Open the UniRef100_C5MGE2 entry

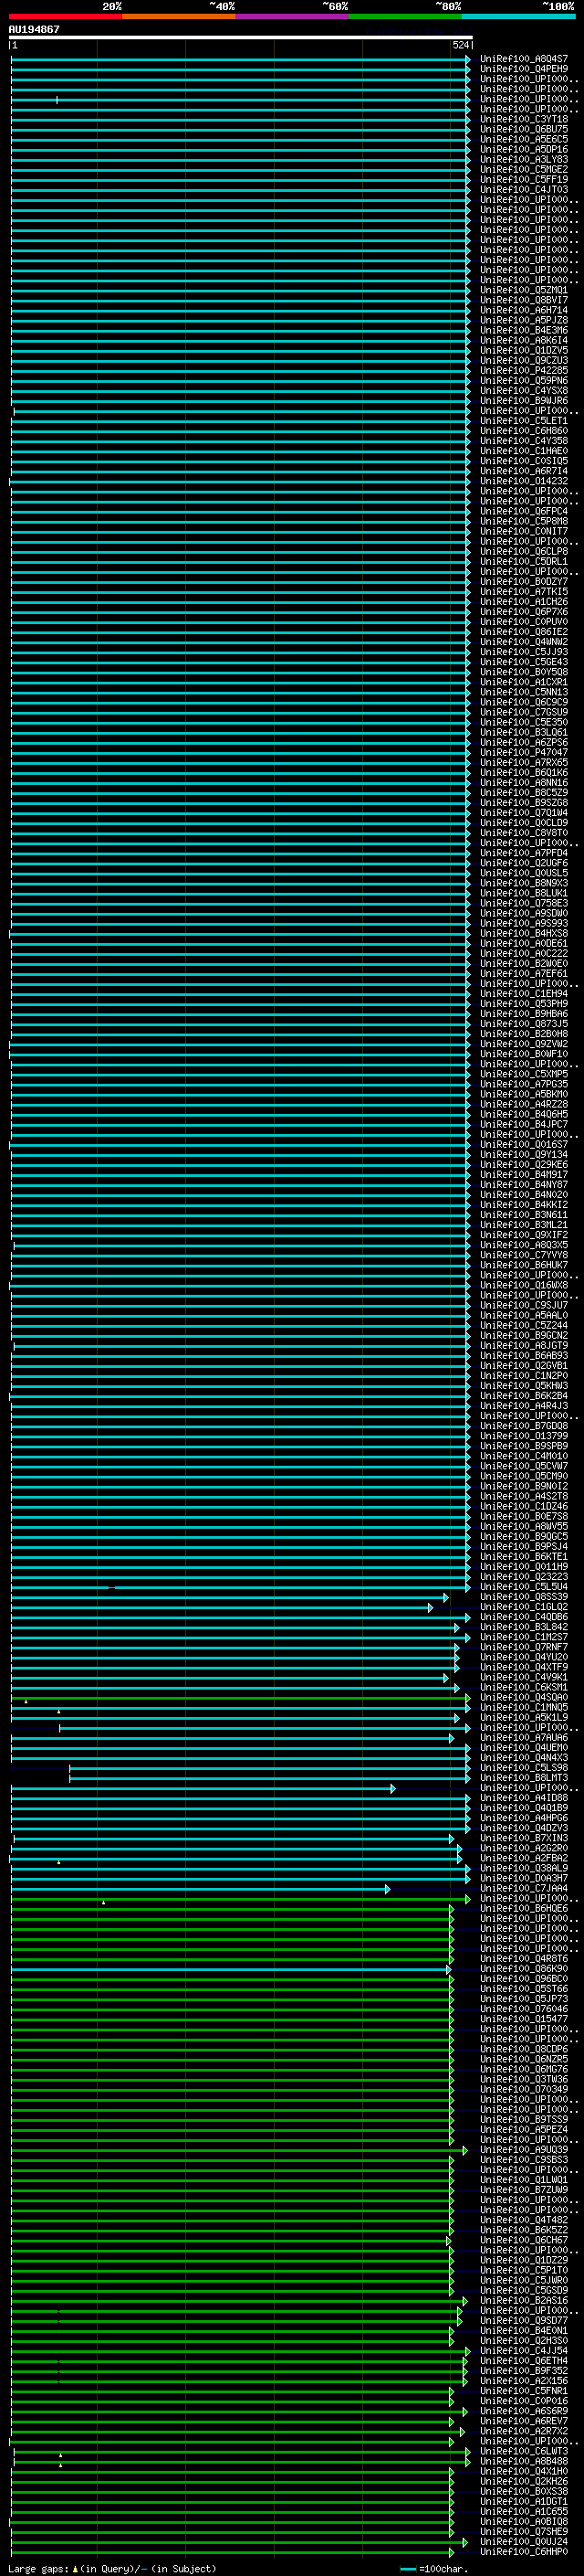(524, 169)
